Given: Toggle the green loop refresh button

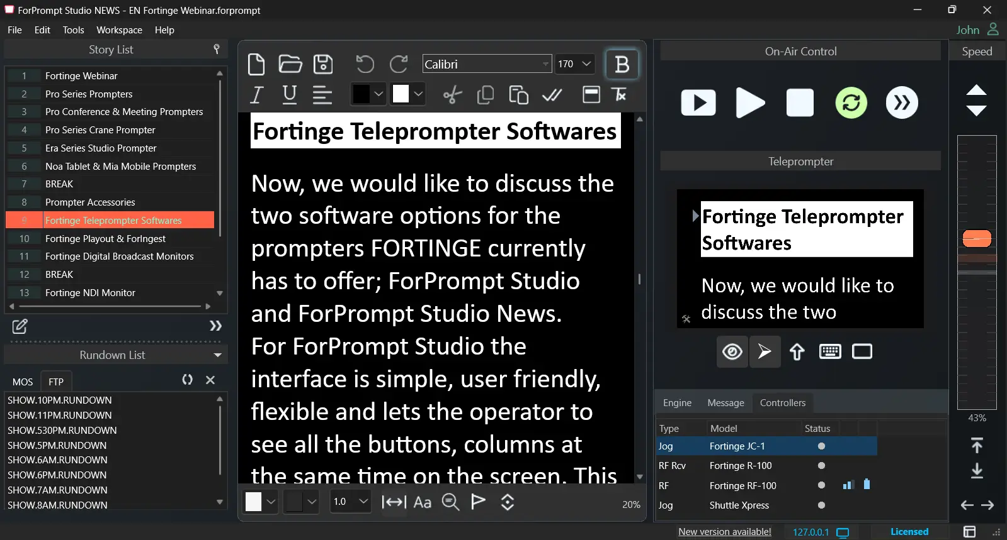Looking at the screenshot, I should point(851,102).
